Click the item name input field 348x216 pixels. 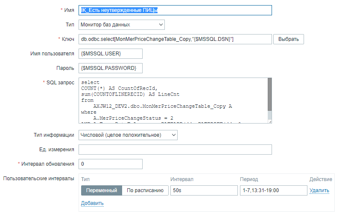[x=175, y=10]
